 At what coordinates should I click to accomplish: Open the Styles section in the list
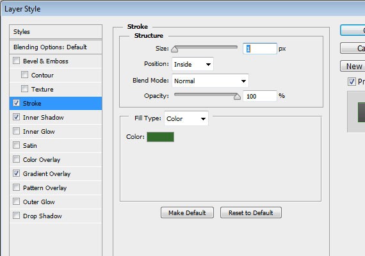point(56,31)
